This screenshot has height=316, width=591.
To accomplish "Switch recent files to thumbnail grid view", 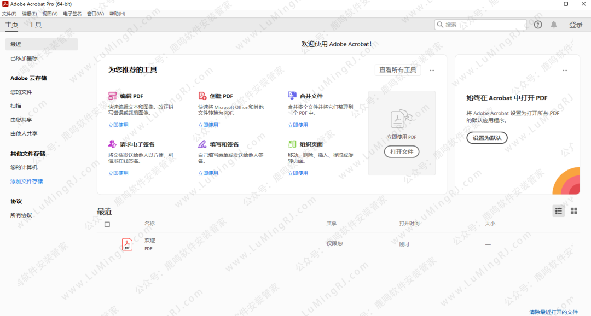I will point(574,211).
